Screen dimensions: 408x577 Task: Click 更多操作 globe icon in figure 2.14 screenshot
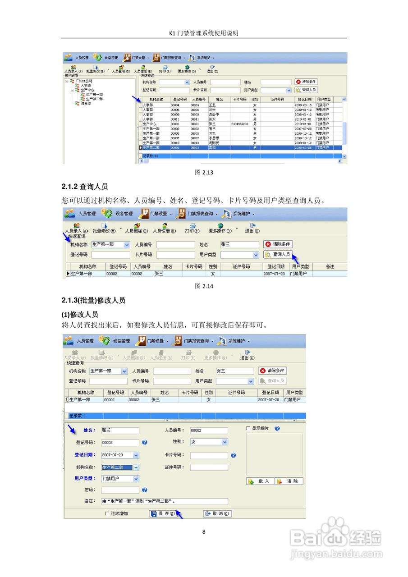coord(220,225)
